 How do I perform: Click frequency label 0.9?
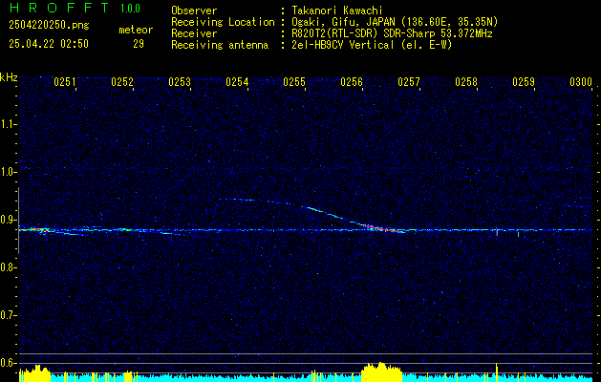[x=8, y=220]
